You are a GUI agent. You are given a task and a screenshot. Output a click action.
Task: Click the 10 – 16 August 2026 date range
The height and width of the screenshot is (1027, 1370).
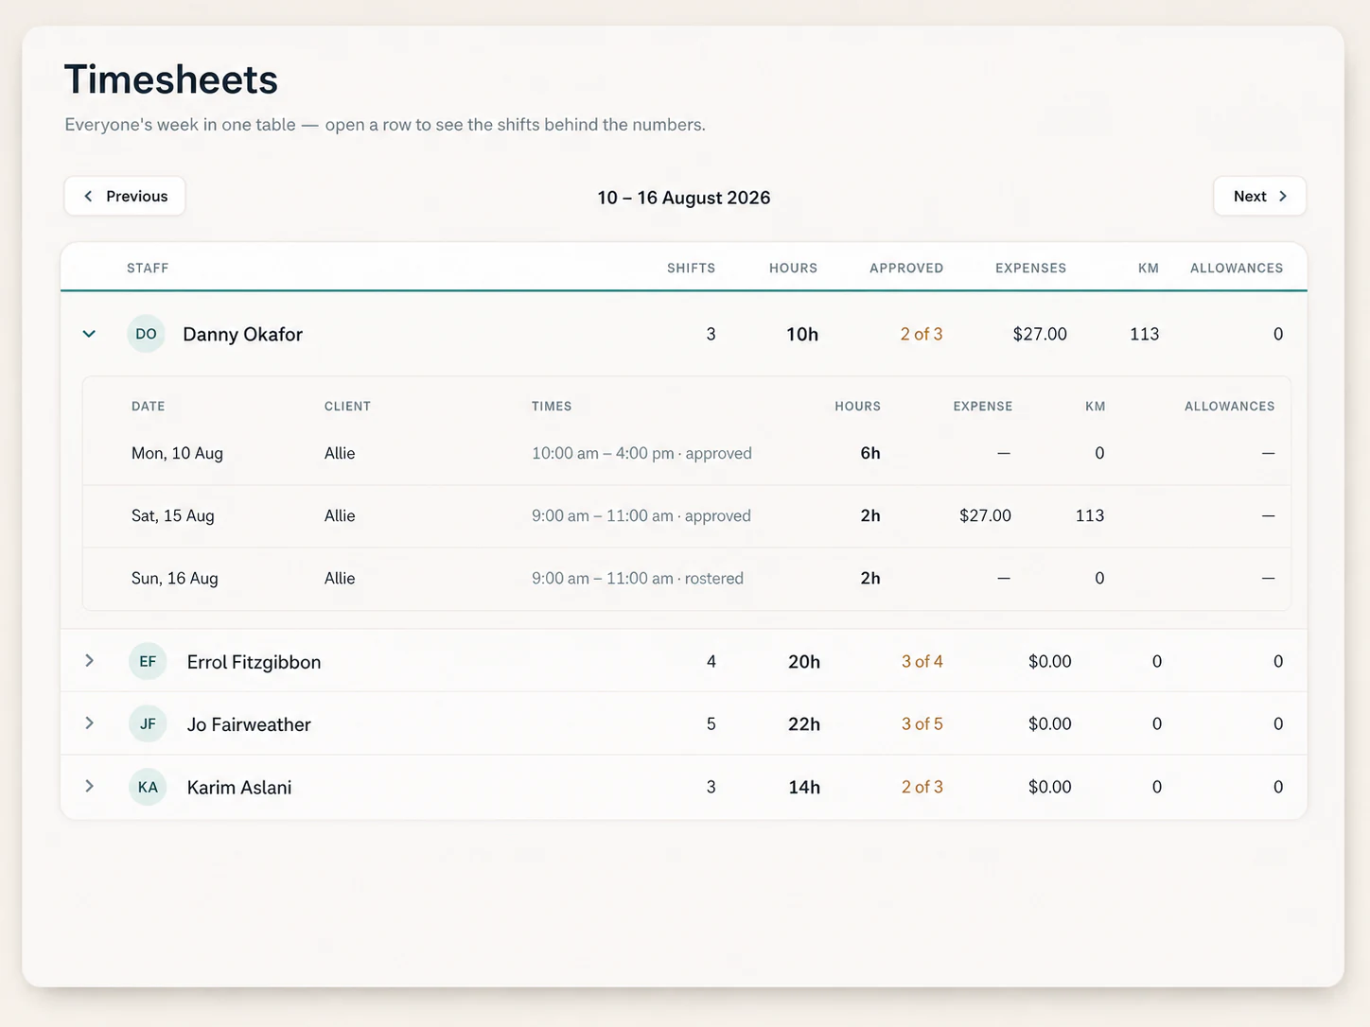tap(684, 198)
